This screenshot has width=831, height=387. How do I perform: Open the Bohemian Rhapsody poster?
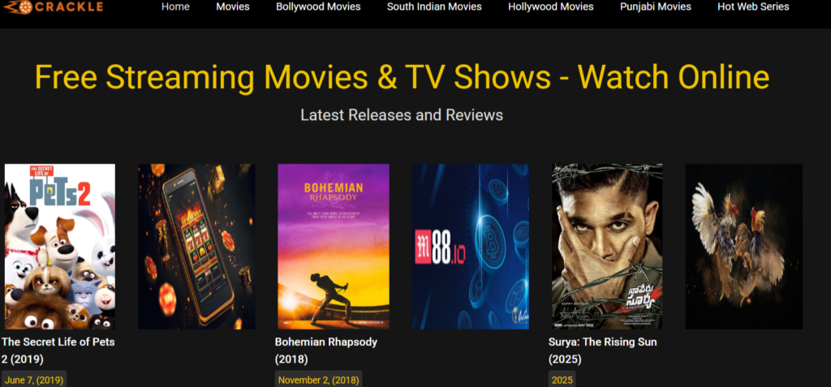point(334,247)
